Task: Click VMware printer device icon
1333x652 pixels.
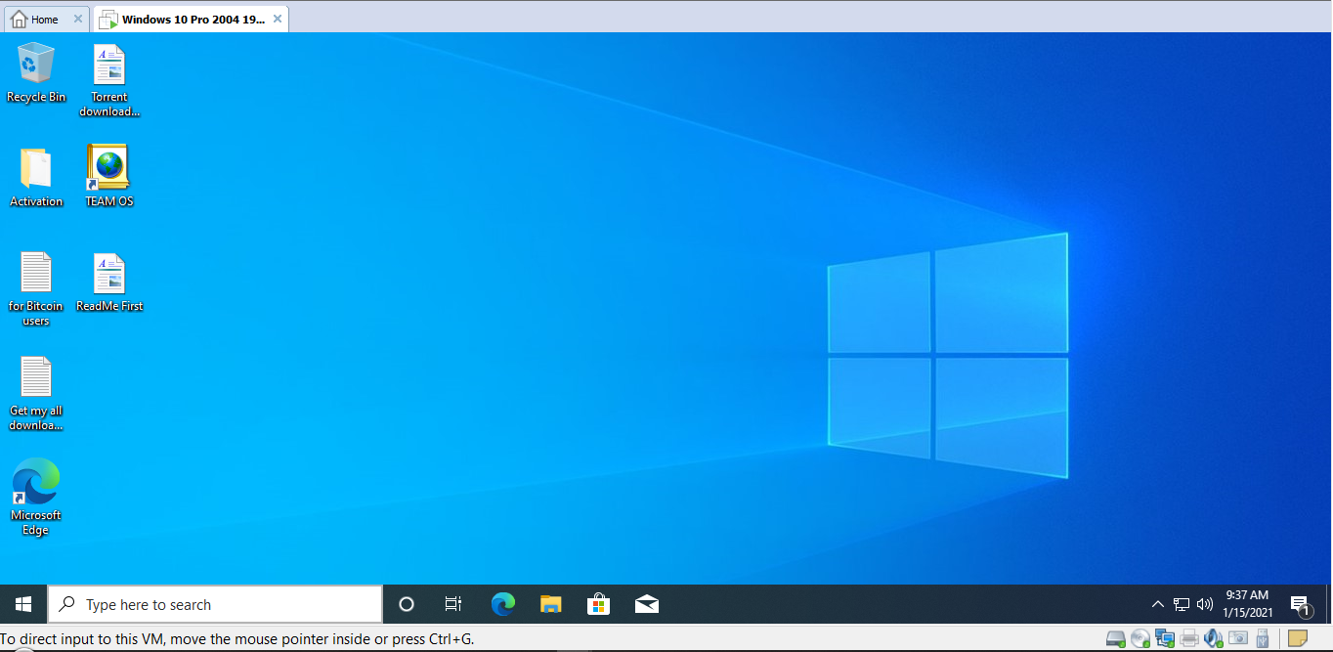Action: [1189, 638]
